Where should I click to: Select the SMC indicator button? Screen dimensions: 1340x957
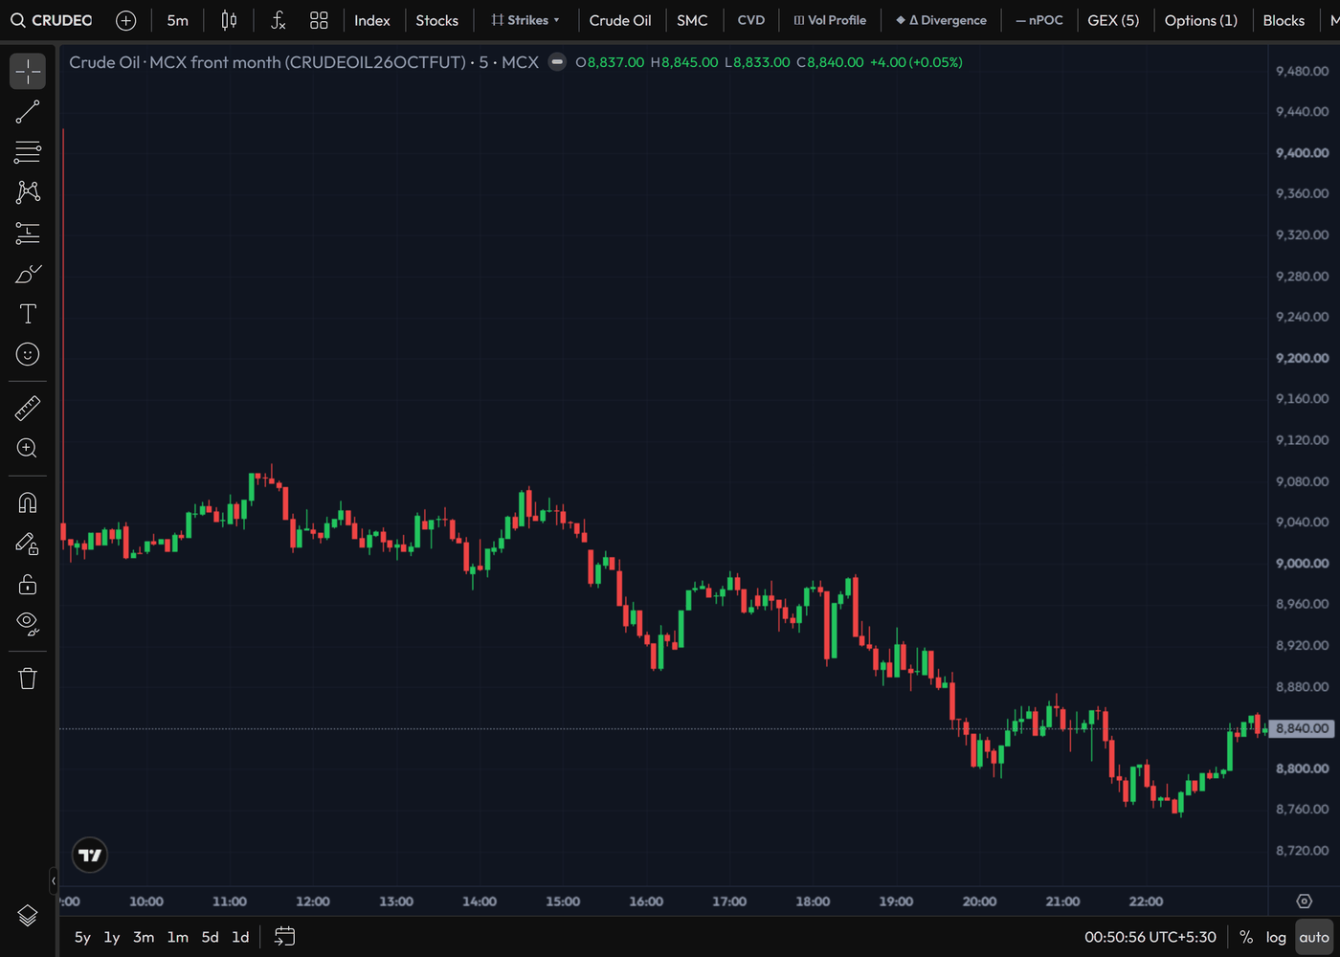[692, 20]
